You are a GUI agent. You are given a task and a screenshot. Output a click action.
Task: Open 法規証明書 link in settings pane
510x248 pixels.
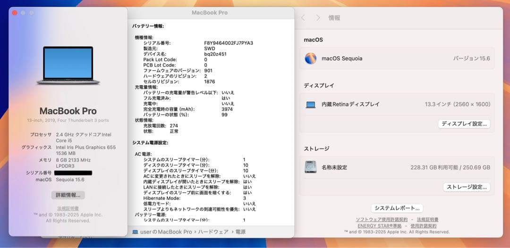click(427, 220)
